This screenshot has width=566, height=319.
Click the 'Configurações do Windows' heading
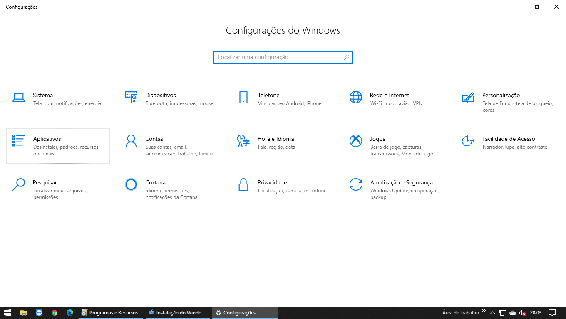point(283,30)
